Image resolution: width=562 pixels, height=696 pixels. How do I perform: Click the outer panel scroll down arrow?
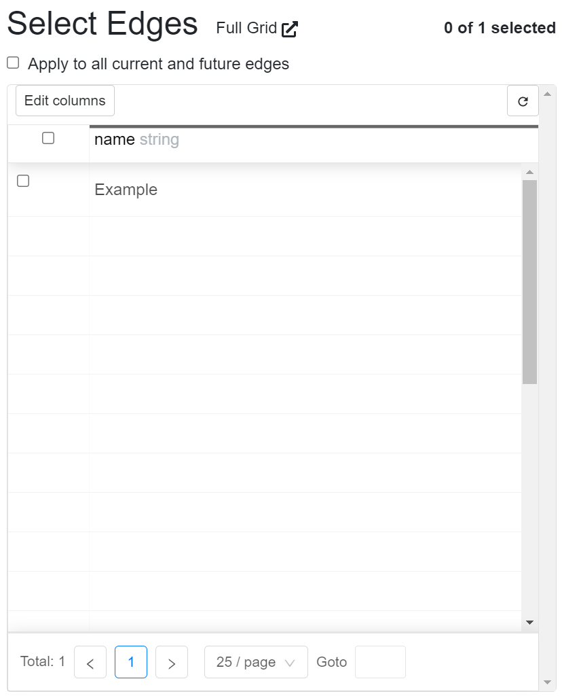pyautogui.click(x=548, y=682)
